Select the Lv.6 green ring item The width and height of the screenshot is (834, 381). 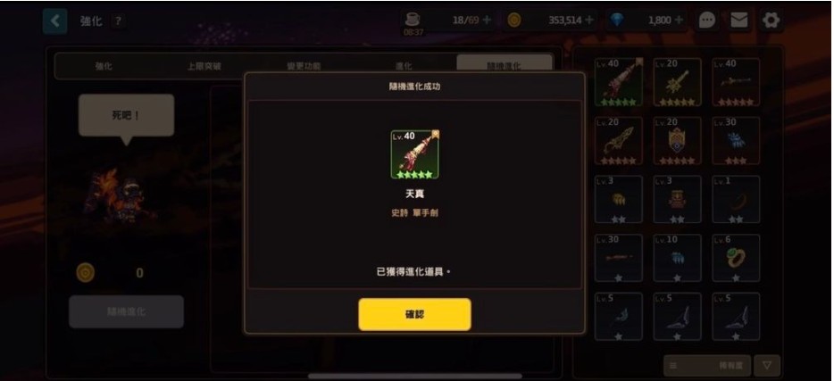736,258
